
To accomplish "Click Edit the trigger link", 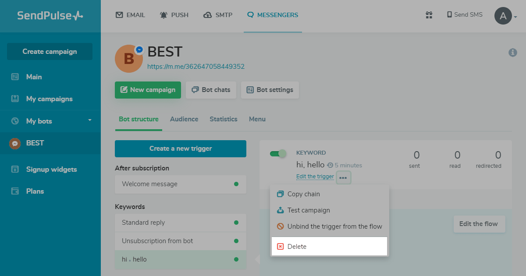I will pos(315,177).
